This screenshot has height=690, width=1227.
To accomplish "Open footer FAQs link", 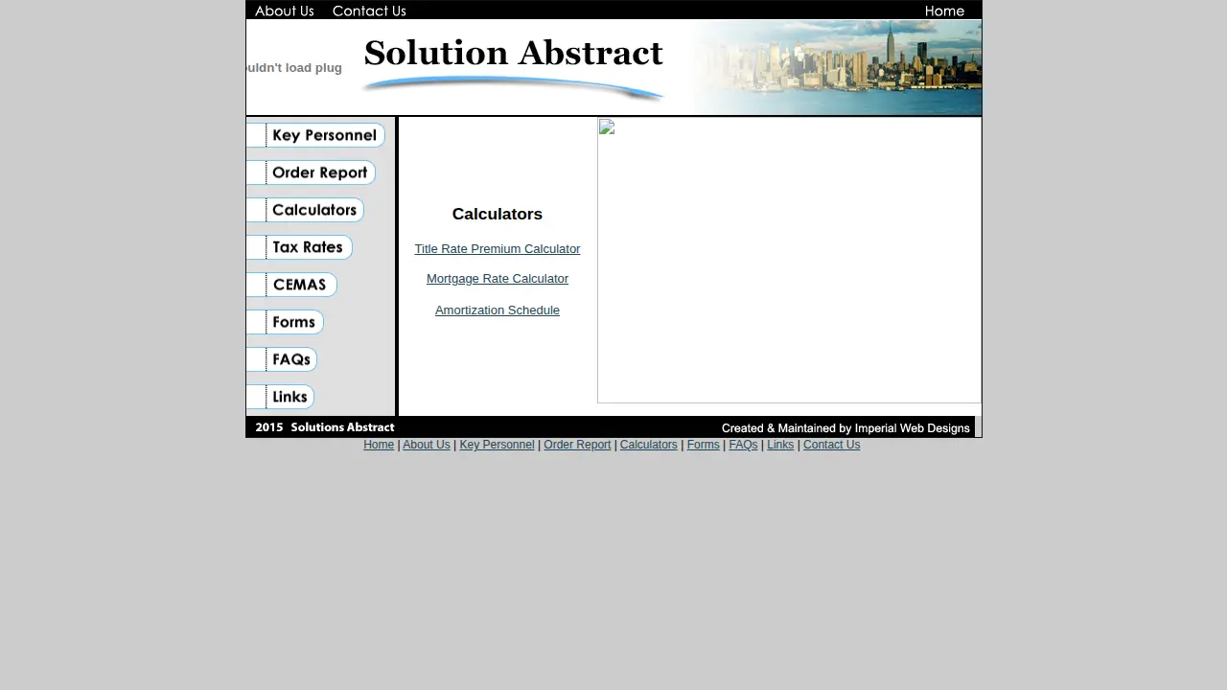I will (x=743, y=445).
